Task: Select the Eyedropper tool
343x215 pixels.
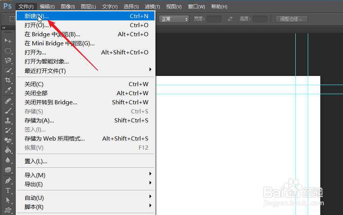Action: pyautogui.click(x=8, y=90)
